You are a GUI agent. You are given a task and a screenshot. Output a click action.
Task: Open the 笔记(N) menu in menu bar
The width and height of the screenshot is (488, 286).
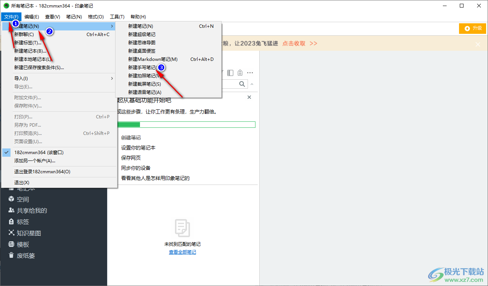[x=74, y=17]
